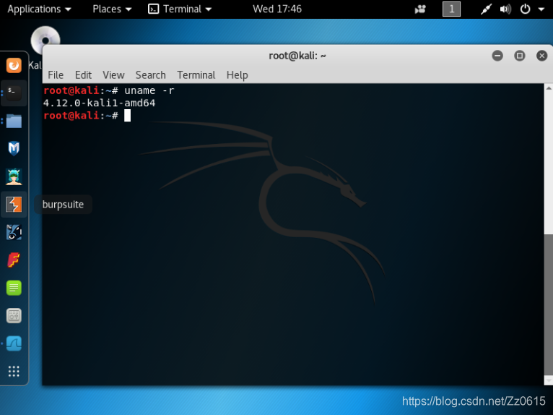The image size is (553, 415).
Task: Select workspace 1 indicator
Action: (x=451, y=9)
